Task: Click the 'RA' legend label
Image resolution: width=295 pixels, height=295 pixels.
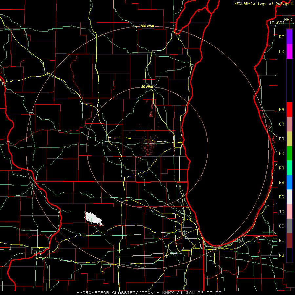Action: (x=281, y=168)
